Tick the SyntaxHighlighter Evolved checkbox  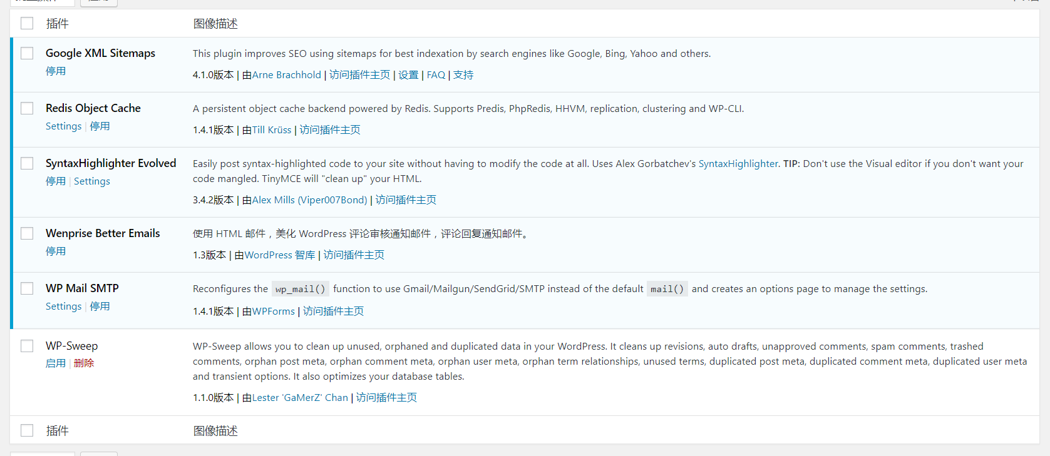coord(27,163)
